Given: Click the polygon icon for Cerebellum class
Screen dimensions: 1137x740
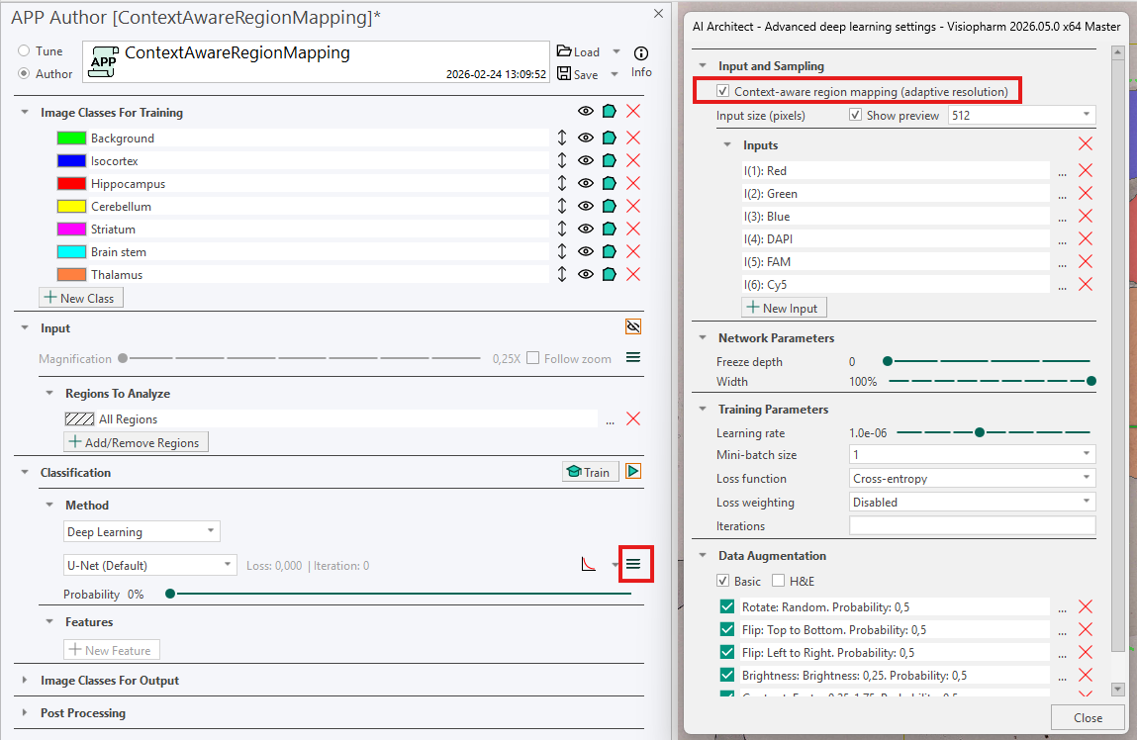Looking at the screenshot, I should tap(610, 207).
